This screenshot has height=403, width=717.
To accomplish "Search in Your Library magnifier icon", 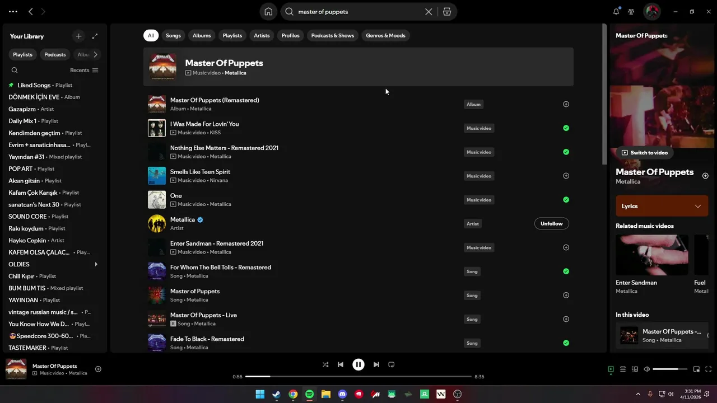I will pyautogui.click(x=15, y=70).
